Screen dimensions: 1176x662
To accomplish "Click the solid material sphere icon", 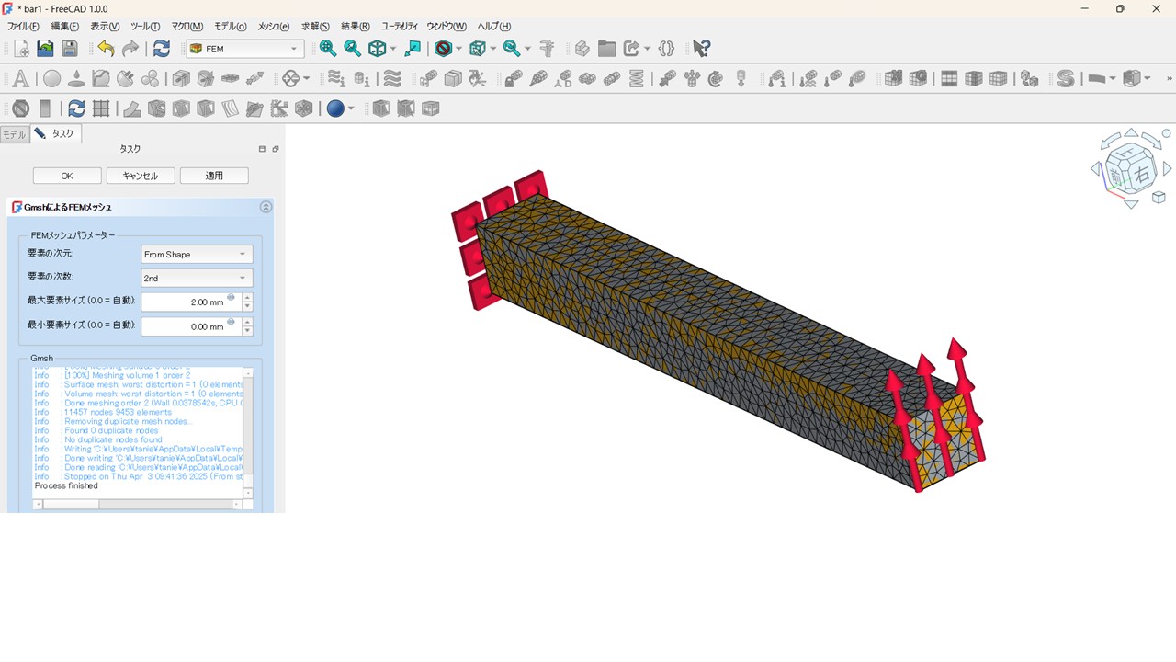I will 52,79.
